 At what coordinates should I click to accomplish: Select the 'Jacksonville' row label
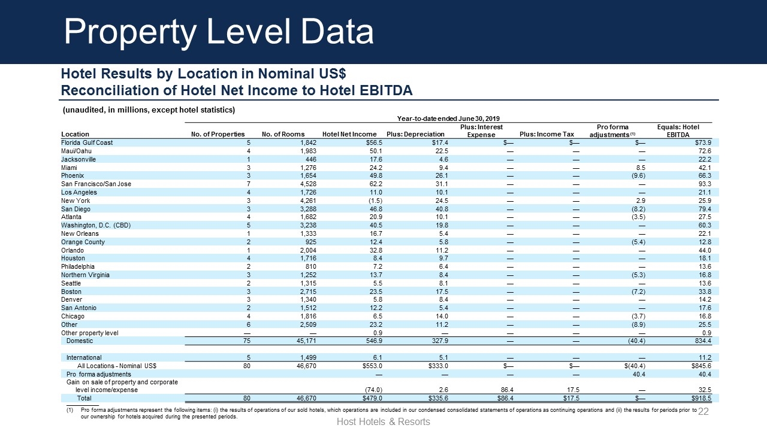78,159
